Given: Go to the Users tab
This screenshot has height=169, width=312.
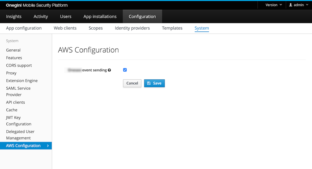Looking at the screenshot, I should click(66, 16).
